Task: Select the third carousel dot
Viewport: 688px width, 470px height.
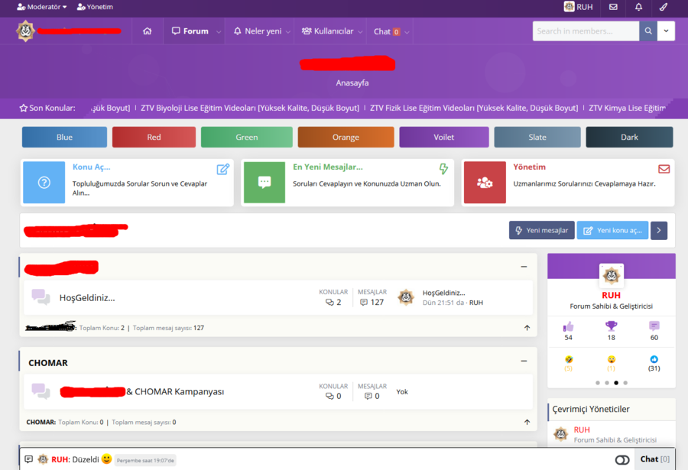Action: 616,383
